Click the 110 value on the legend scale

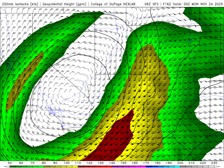78,163
